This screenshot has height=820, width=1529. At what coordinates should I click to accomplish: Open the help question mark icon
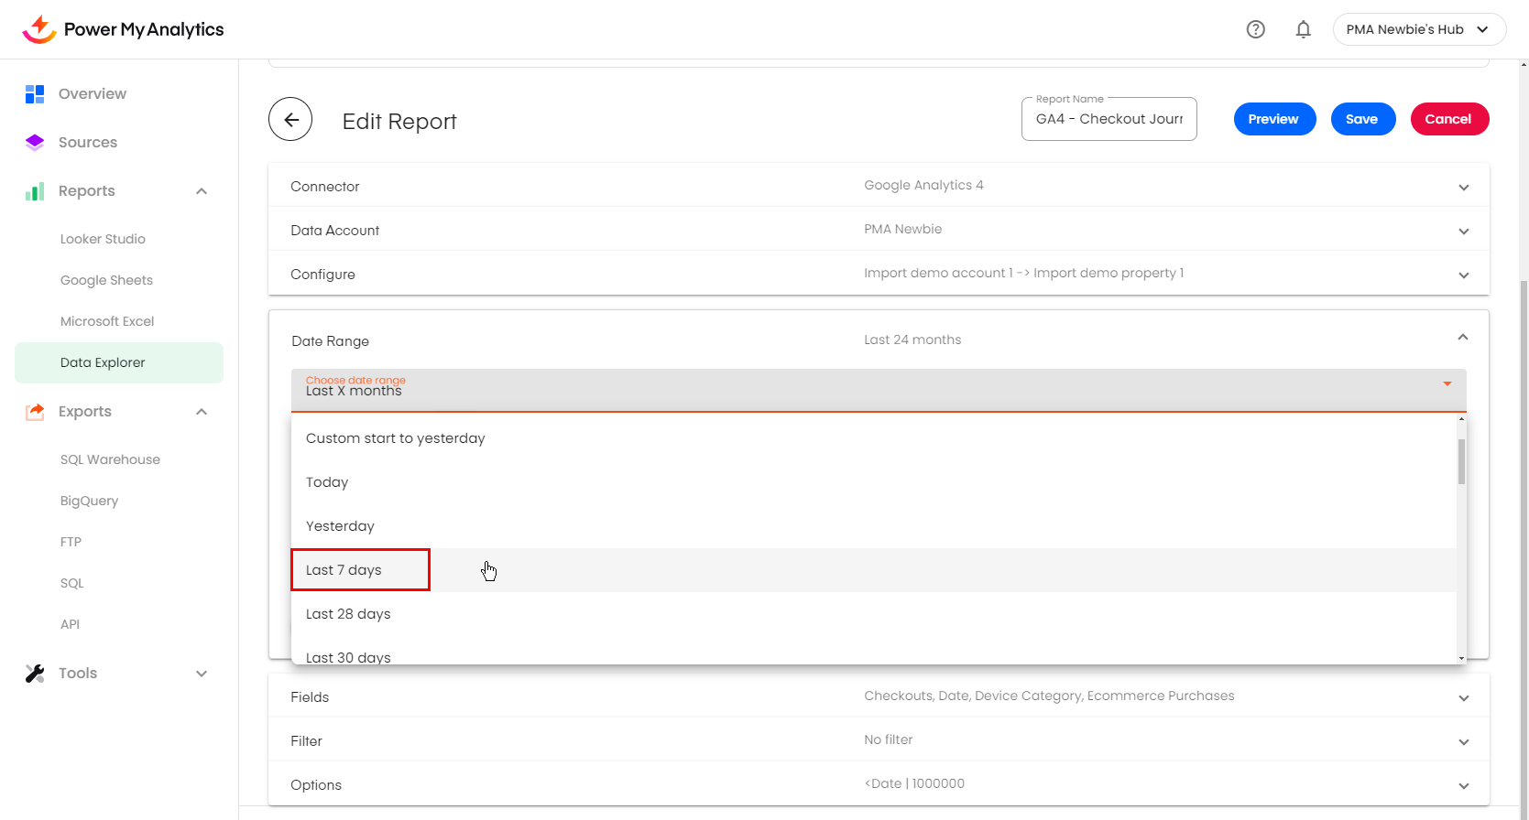click(x=1255, y=29)
